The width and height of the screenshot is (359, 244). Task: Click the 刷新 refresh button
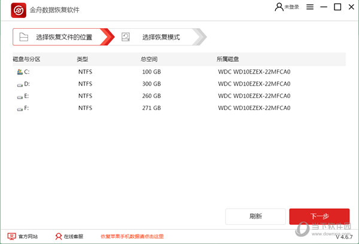(x=255, y=216)
